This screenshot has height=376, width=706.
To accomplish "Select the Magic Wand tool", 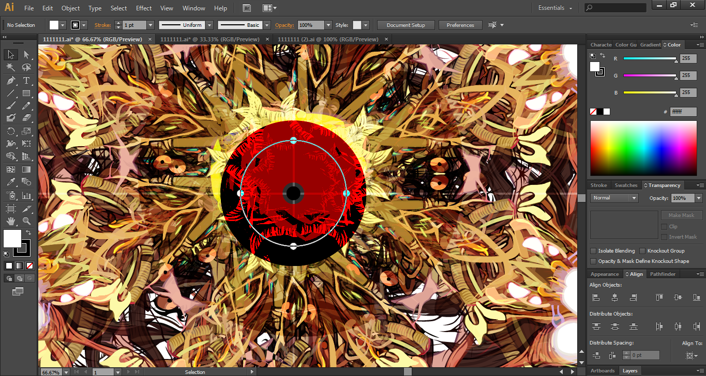I will (10, 67).
